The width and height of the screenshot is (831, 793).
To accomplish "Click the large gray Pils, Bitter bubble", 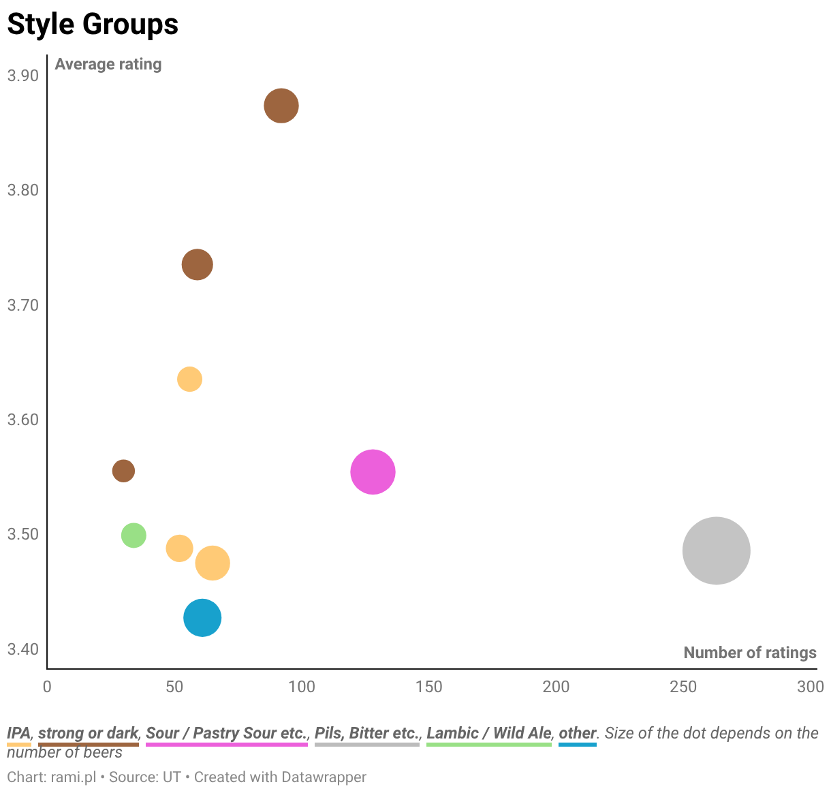I will tap(716, 550).
